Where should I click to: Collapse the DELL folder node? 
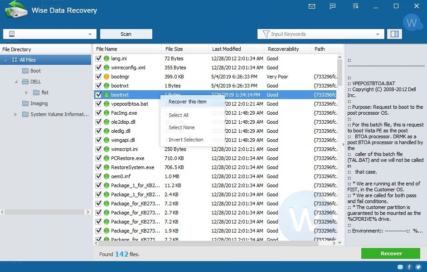(16, 82)
